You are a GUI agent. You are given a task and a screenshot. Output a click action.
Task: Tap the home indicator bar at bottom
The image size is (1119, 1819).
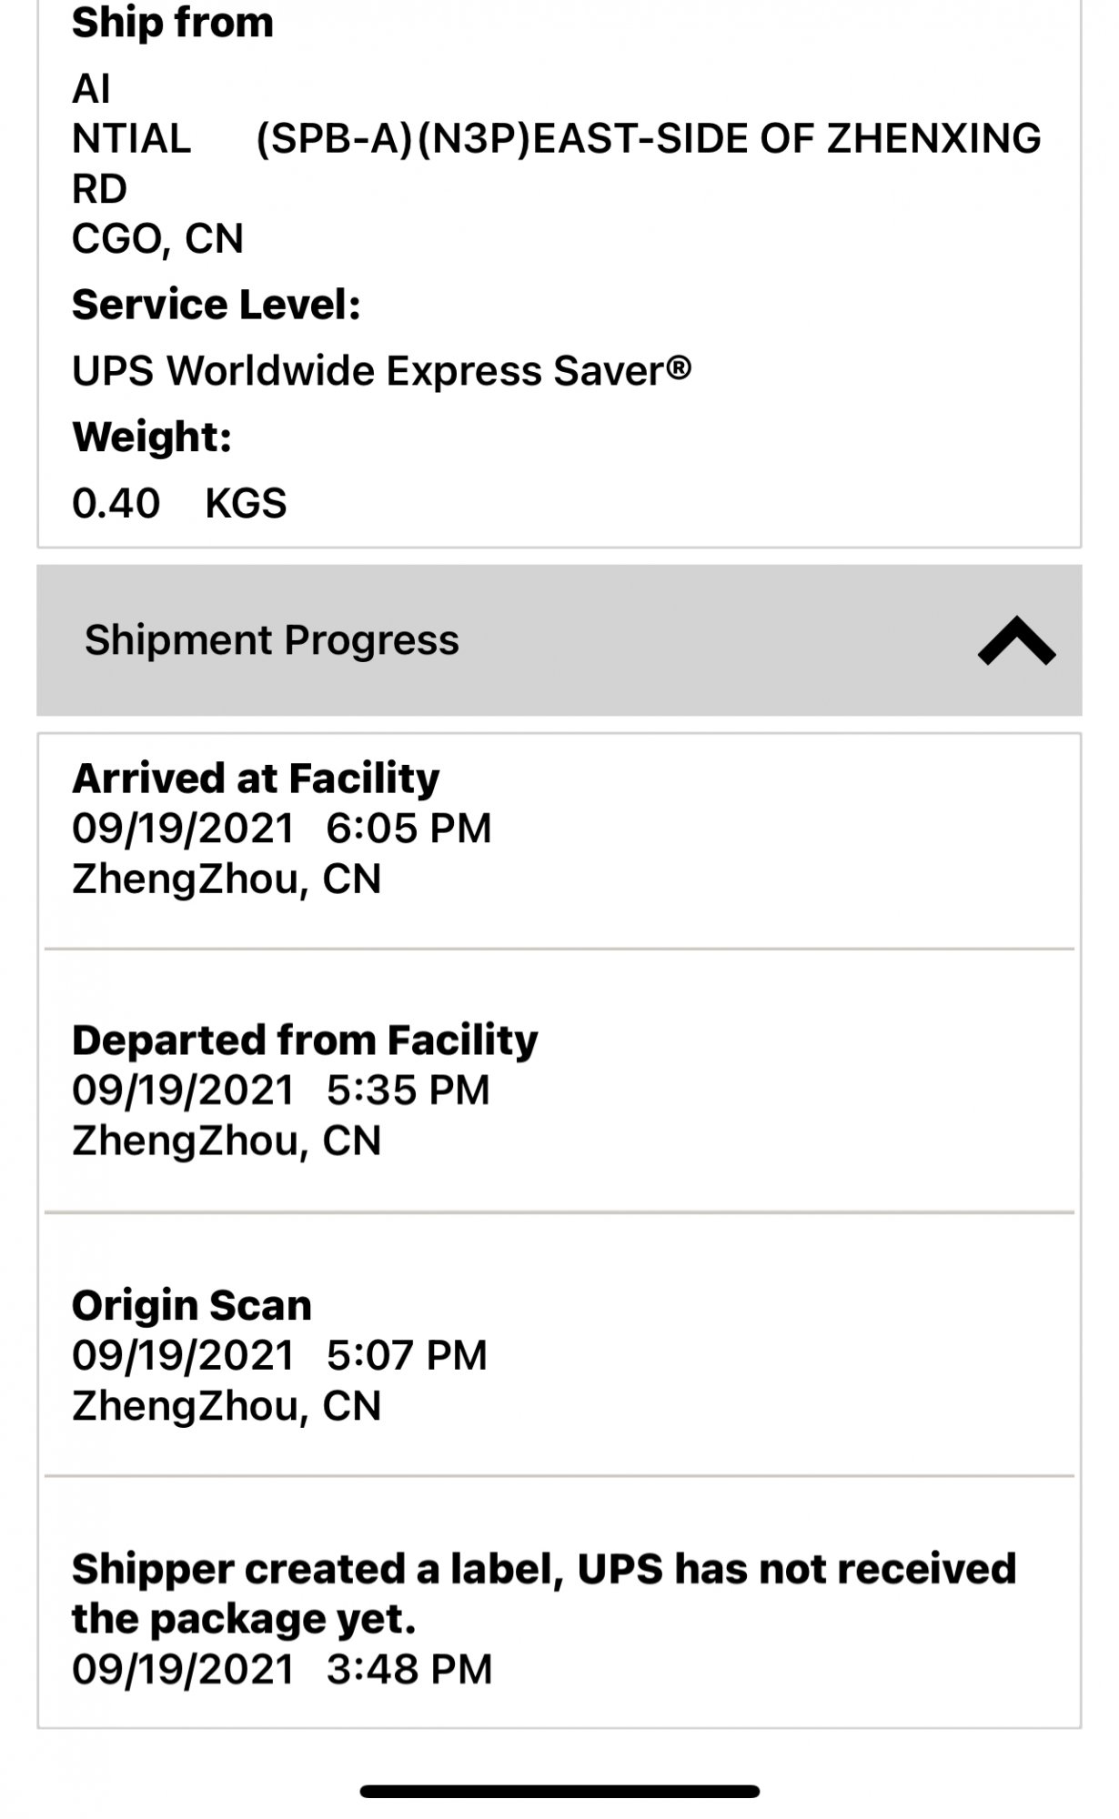coord(559,1791)
